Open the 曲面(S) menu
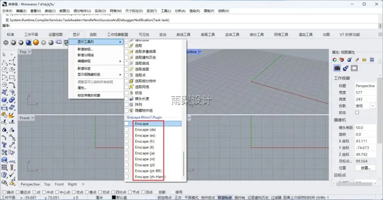383x200 pixels. (x=65, y=11)
